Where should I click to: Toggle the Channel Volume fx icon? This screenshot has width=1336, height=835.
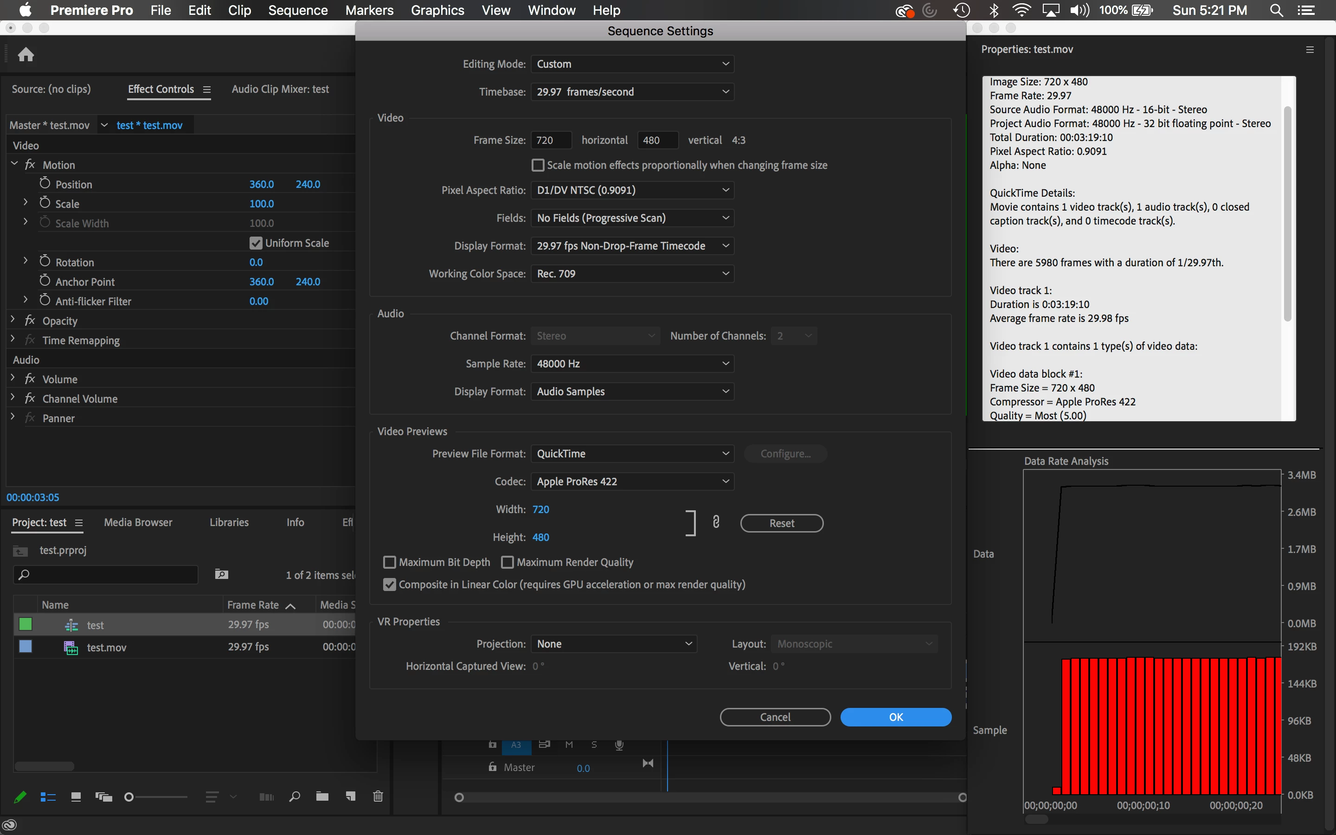[30, 398]
